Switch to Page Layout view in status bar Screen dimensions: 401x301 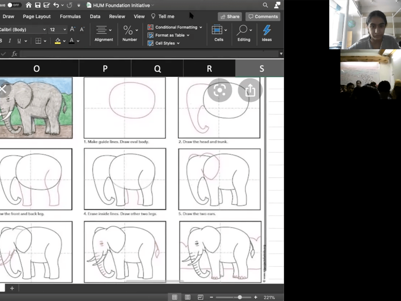[188, 297]
